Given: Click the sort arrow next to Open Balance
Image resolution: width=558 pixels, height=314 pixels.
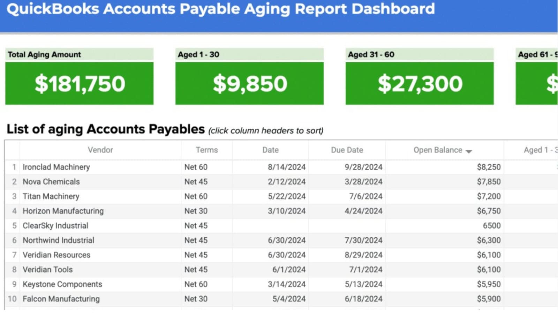Looking at the screenshot, I should pyautogui.click(x=469, y=151).
